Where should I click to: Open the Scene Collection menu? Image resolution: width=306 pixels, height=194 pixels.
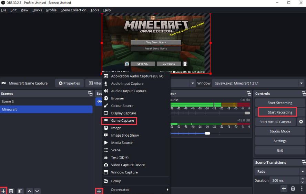click(x=73, y=10)
